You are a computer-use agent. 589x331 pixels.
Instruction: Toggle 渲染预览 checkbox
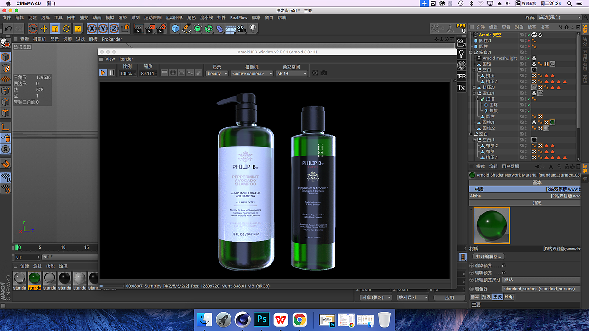pyautogui.click(x=504, y=266)
